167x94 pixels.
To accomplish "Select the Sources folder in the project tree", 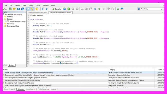I will [x=10, y=19].
